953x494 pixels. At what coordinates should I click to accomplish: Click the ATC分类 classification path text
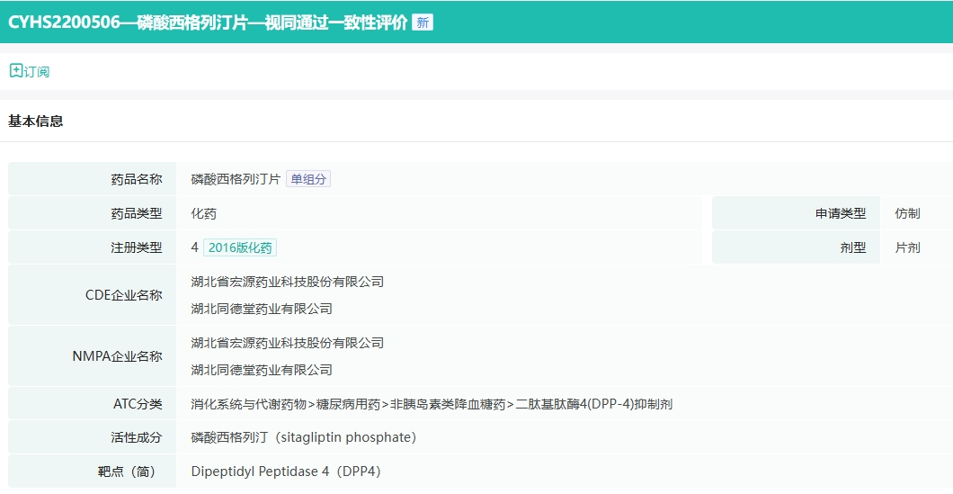pyautogui.click(x=432, y=404)
